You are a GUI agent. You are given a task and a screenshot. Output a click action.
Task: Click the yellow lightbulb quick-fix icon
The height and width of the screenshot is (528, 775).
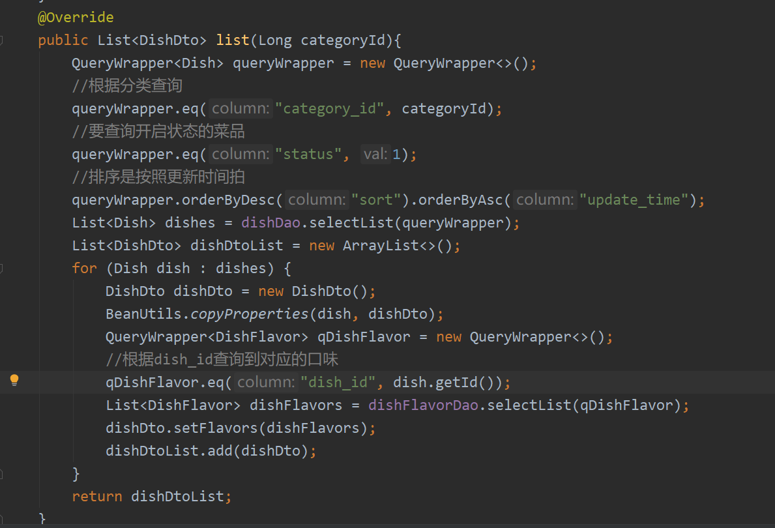[14, 380]
